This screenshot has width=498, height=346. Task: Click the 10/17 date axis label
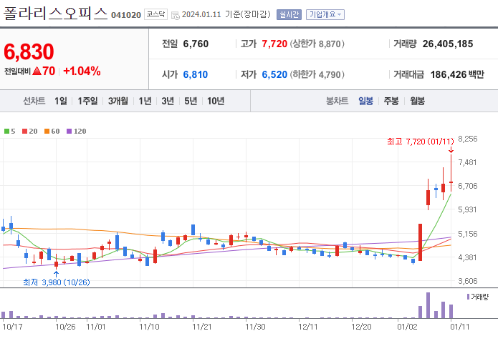click(13, 327)
